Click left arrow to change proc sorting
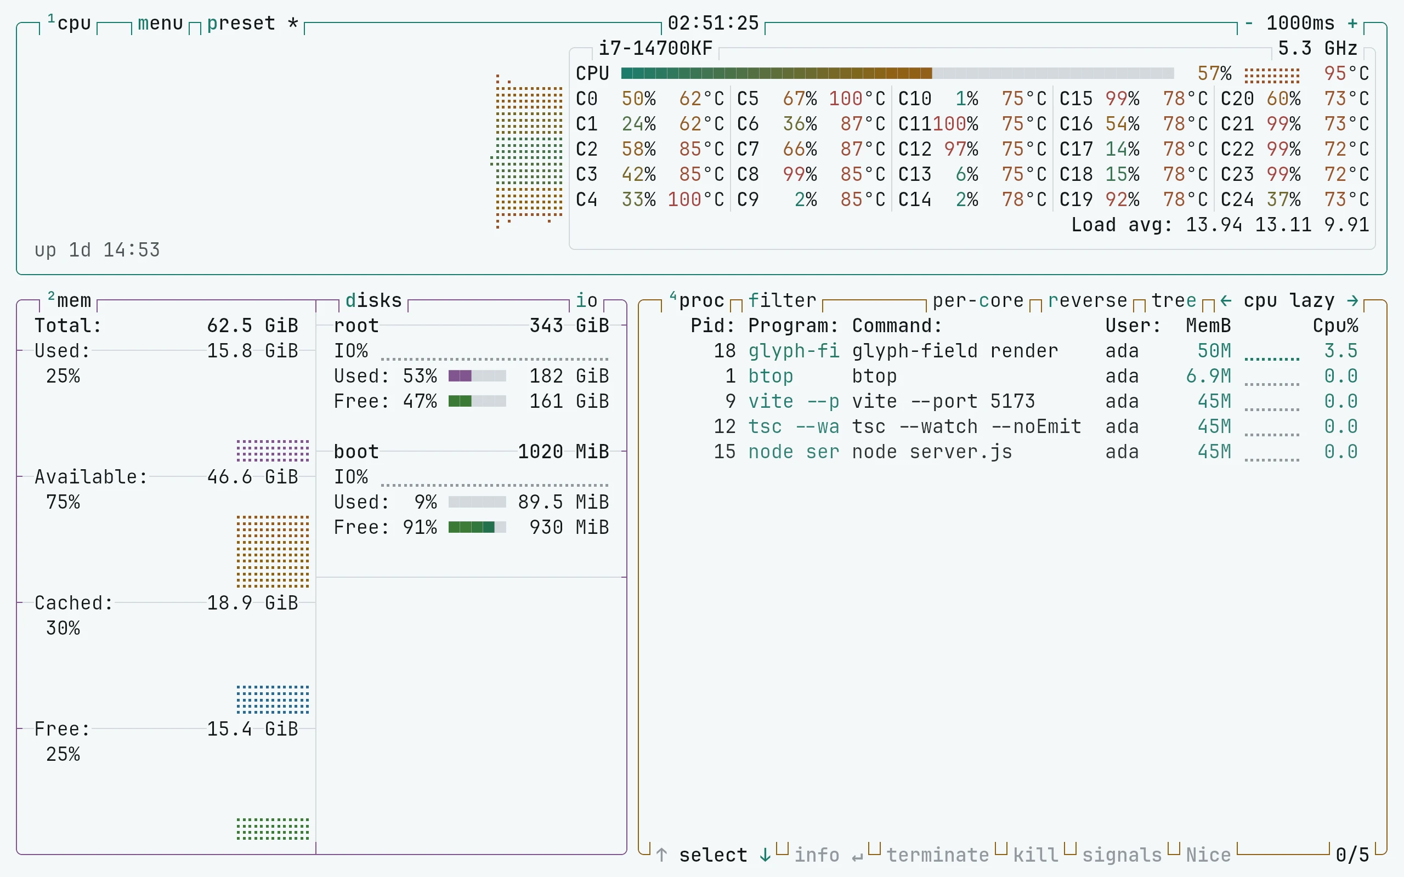The width and height of the screenshot is (1404, 877). pos(1225,300)
